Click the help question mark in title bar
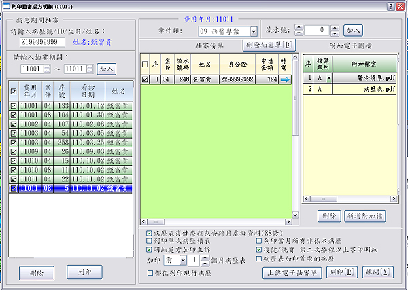 point(389,5)
